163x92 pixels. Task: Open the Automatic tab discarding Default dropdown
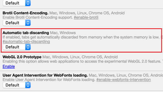17,47
